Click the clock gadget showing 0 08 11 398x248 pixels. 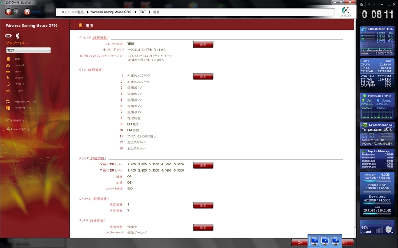[x=377, y=14]
